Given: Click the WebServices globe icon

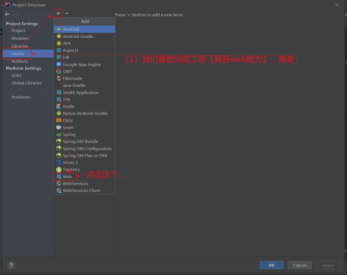Looking at the screenshot, I should 59,183.
